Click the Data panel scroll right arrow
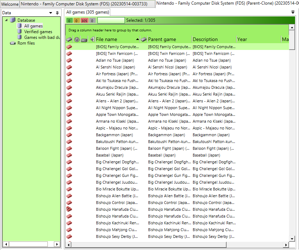Screen dimensions: 299x250 [x=57, y=244]
